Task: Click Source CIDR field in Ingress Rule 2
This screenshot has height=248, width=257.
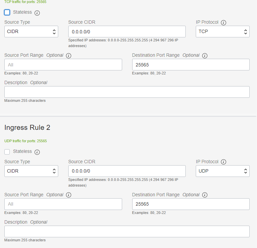Action: 127,171
